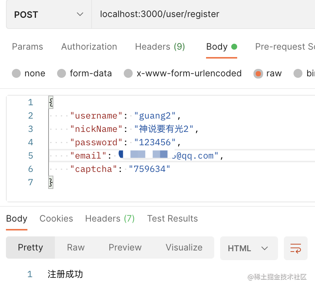Open the Authorization tab
Viewport: 315px width, 289px height.
coord(89,47)
